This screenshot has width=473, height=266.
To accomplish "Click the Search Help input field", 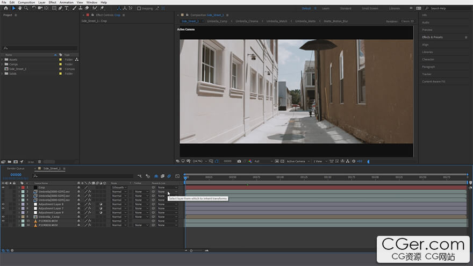I will 446,8.
